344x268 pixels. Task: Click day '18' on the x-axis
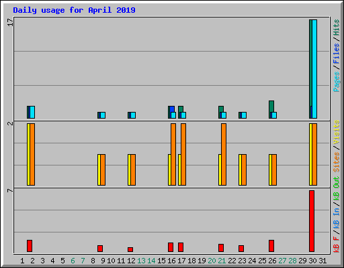click(x=191, y=261)
